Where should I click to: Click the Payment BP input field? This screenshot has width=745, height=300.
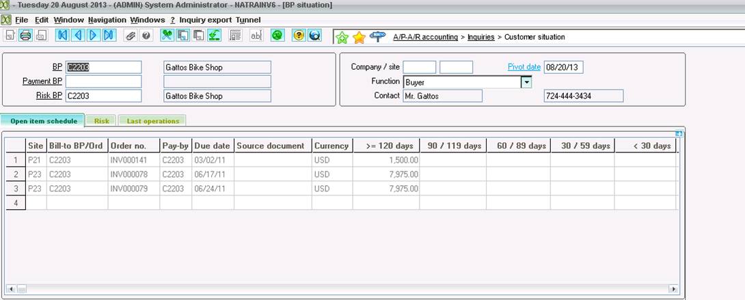103,81
